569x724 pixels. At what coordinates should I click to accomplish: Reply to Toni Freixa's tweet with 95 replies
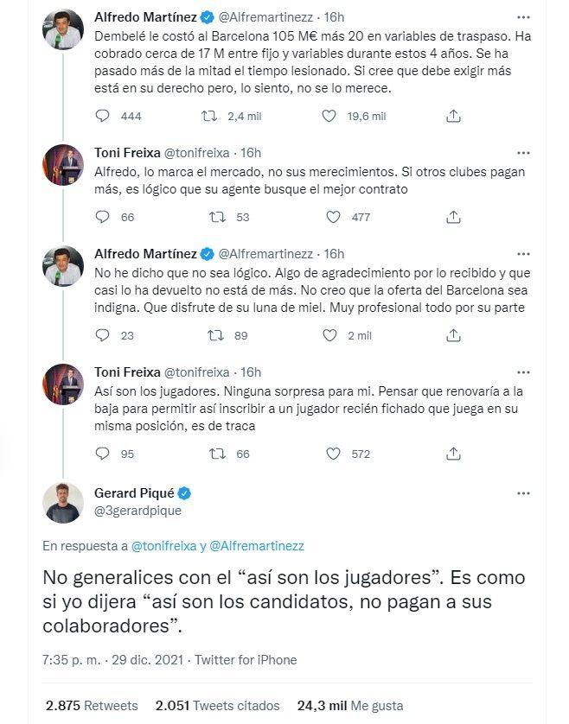pyautogui.click(x=103, y=454)
